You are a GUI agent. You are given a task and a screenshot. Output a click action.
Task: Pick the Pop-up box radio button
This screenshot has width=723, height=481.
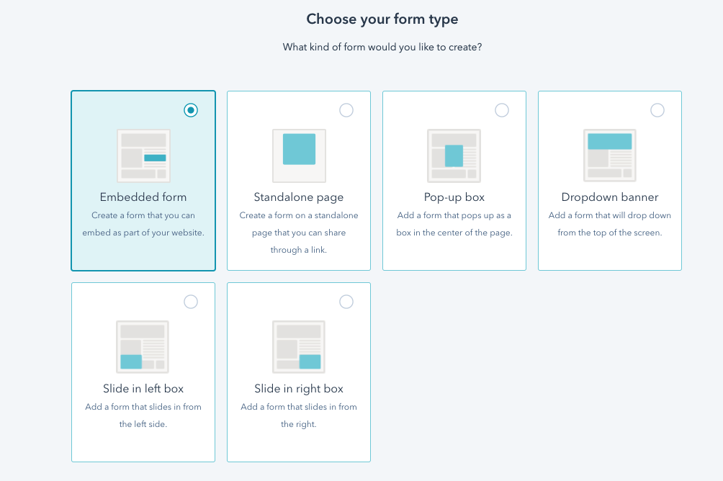(502, 110)
